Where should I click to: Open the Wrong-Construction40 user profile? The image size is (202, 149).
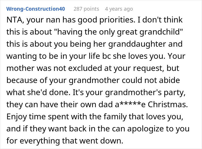click(35, 9)
